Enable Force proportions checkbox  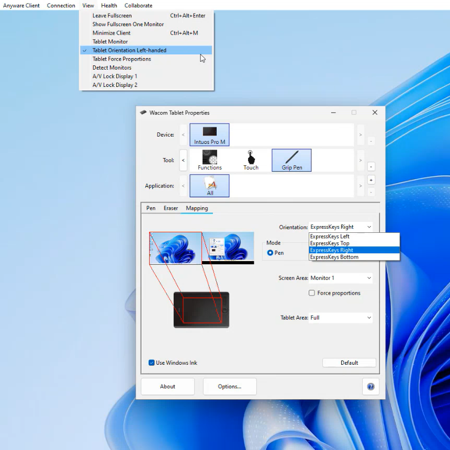coord(312,293)
